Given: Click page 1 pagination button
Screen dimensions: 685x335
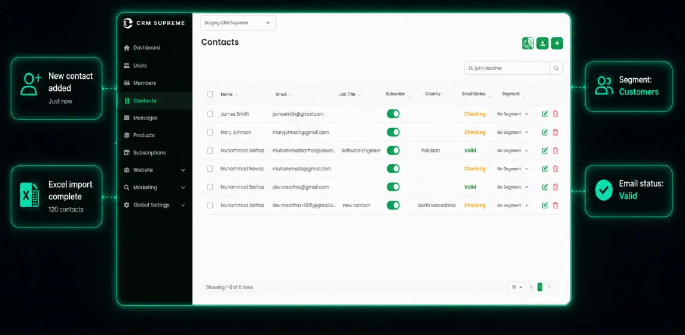Looking at the screenshot, I should click(540, 287).
